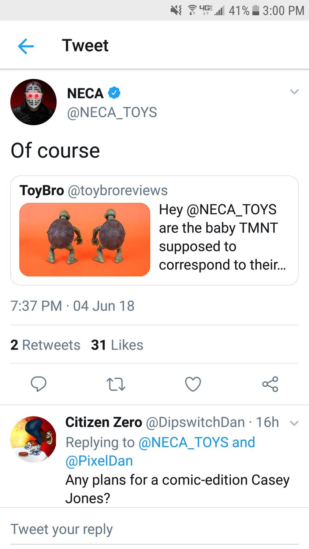The width and height of the screenshot is (309, 549).
Task: Expand Citizen Zero reply options chevron
Action: (x=294, y=423)
